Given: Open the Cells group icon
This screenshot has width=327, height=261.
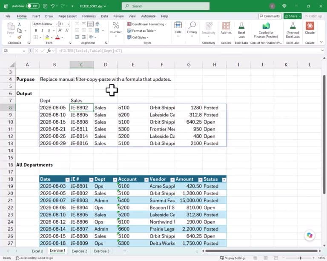Looking at the screenshot, I should tap(178, 25).
